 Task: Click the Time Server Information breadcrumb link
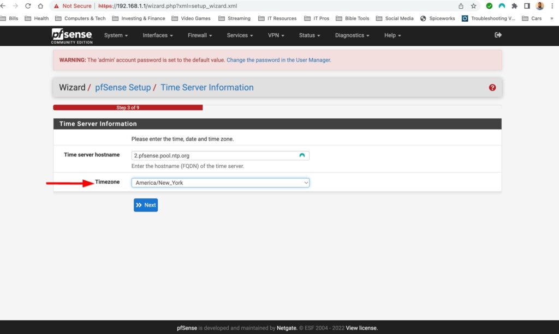[x=207, y=88]
